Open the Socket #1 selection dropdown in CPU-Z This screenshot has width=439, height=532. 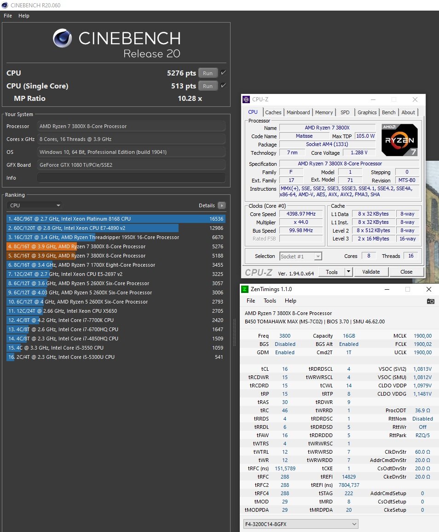click(300, 257)
